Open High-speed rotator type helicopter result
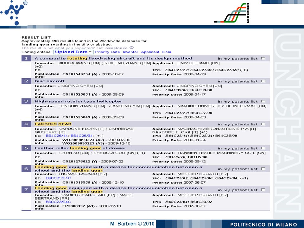Screen dimensions: 304x228 [78, 101]
